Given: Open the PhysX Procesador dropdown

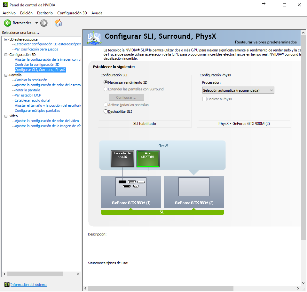Looking at the screenshot, I should click(x=238, y=90).
